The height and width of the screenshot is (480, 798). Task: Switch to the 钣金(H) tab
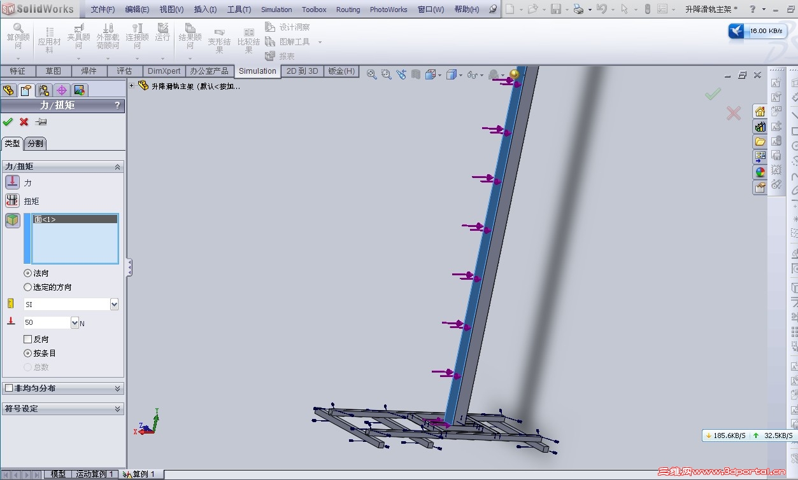(341, 71)
